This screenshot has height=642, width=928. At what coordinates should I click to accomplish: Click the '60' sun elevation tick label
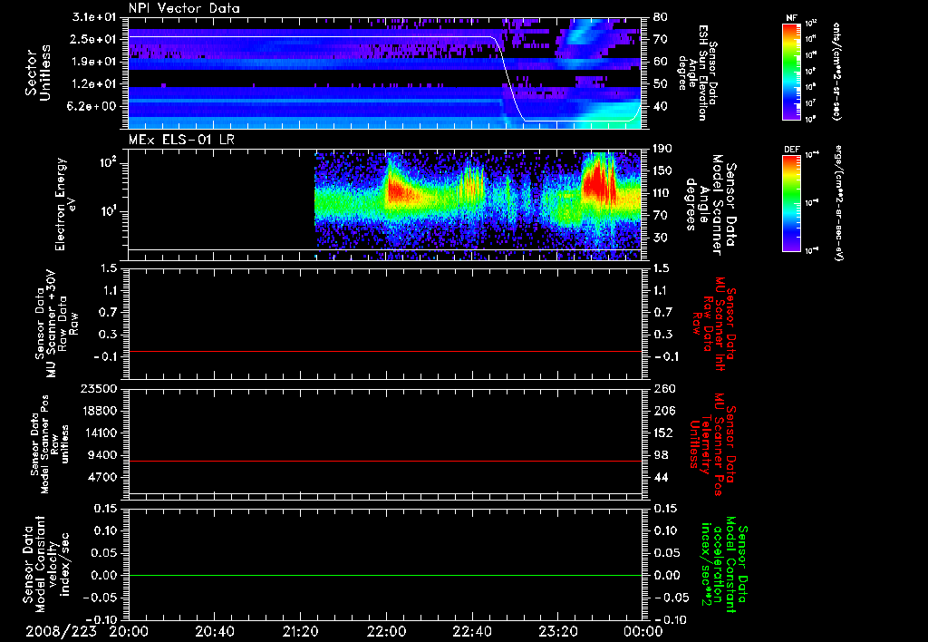(x=661, y=62)
